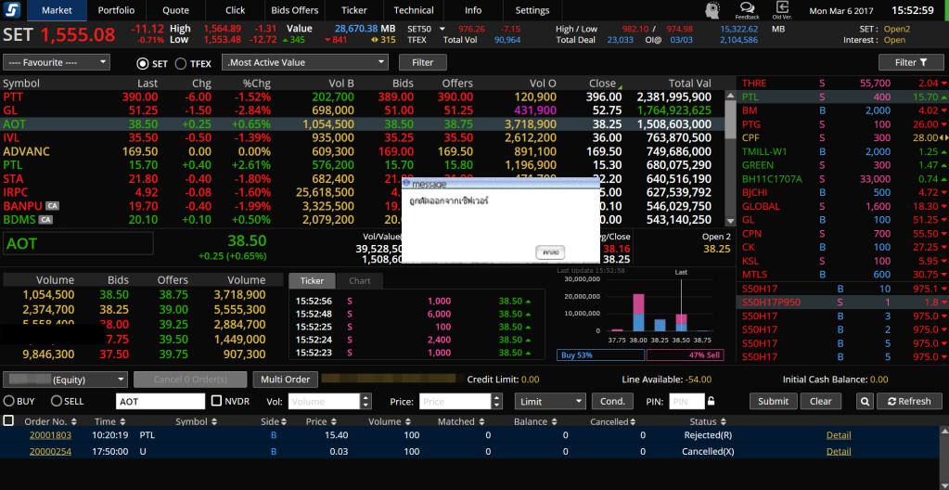
Task: Sort orders by Matched arrows
Action: [x=481, y=421]
